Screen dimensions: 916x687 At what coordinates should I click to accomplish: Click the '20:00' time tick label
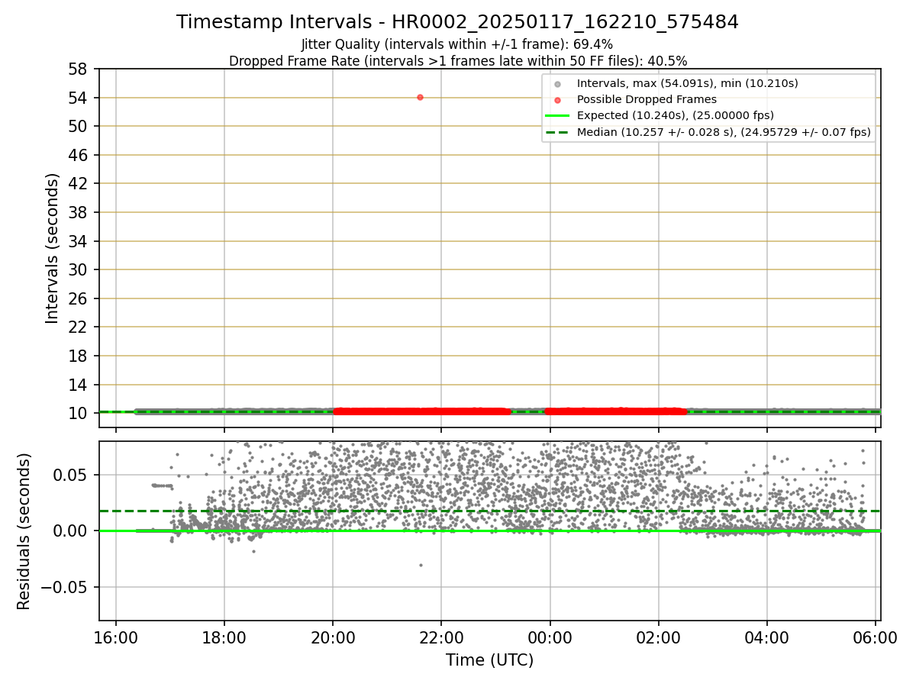333,638
